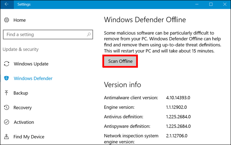
Task: Click the Windows Update refresh icon
Action: (6, 64)
